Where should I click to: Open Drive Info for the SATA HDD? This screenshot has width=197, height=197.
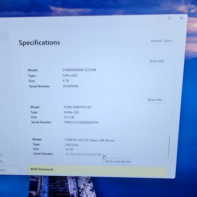click(x=157, y=61)
